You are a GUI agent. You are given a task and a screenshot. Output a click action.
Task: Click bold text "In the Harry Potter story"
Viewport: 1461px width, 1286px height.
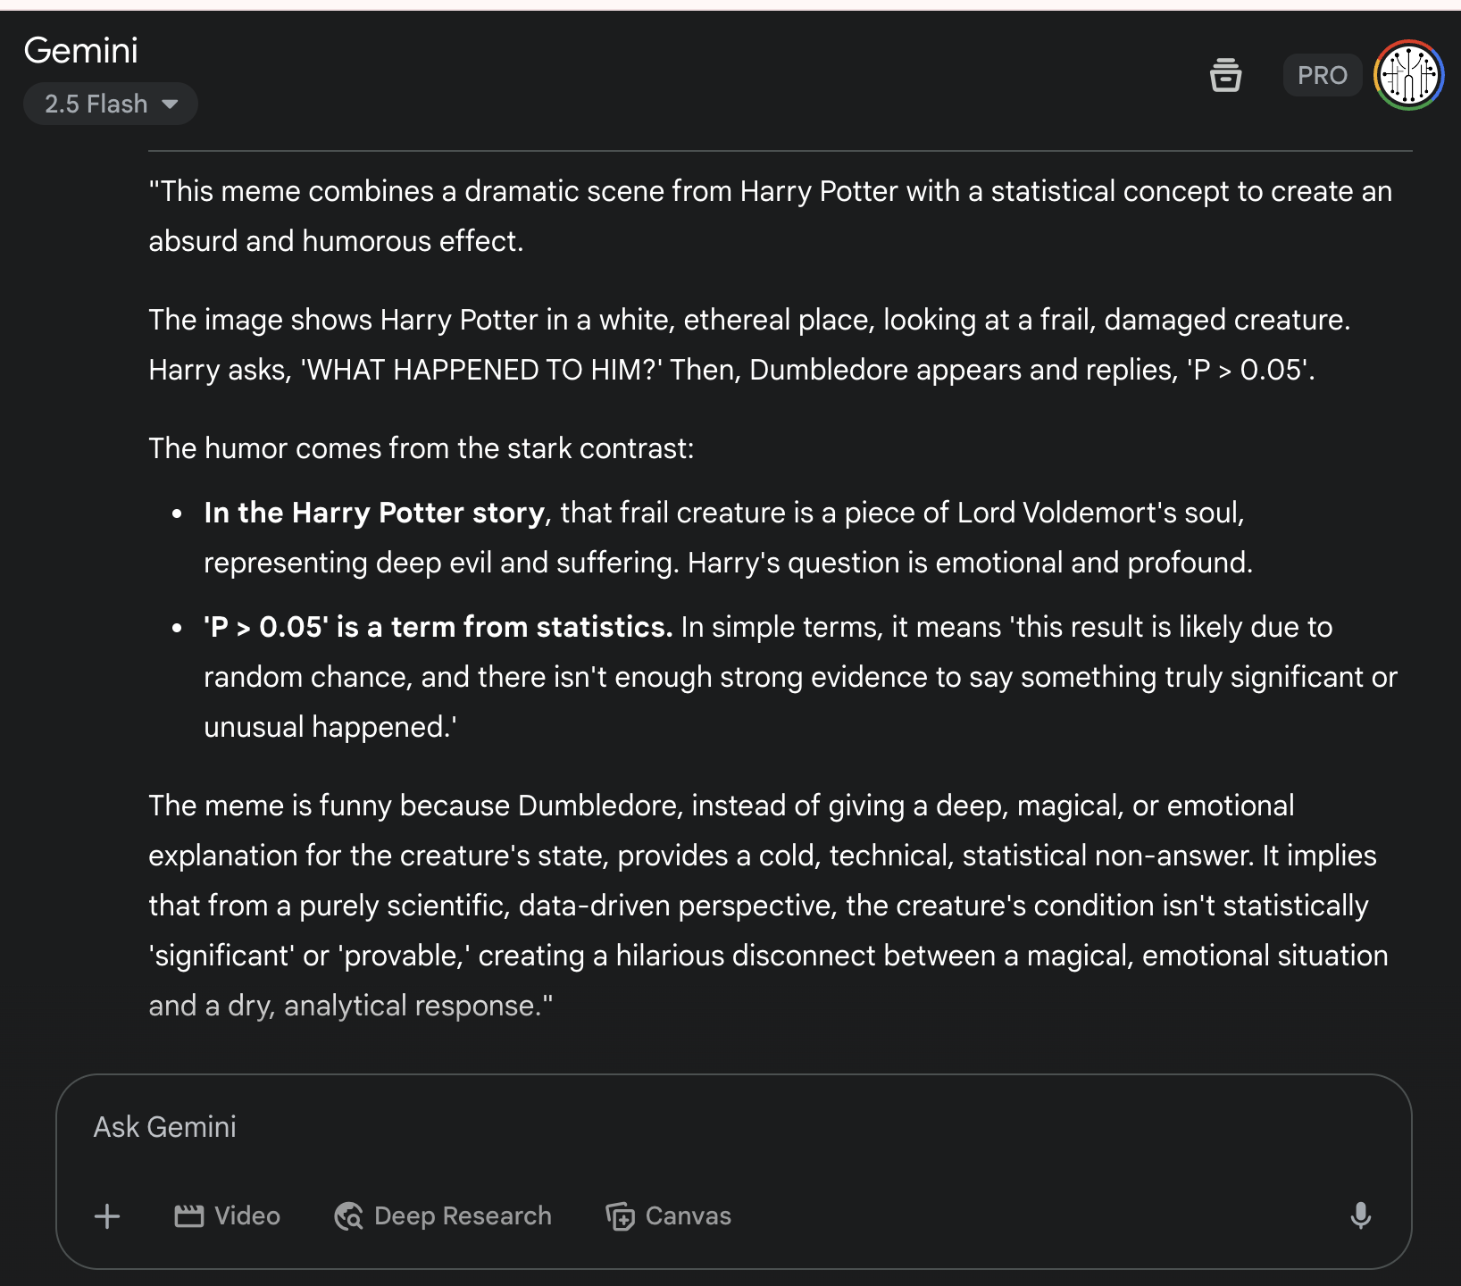pos(374,513)
